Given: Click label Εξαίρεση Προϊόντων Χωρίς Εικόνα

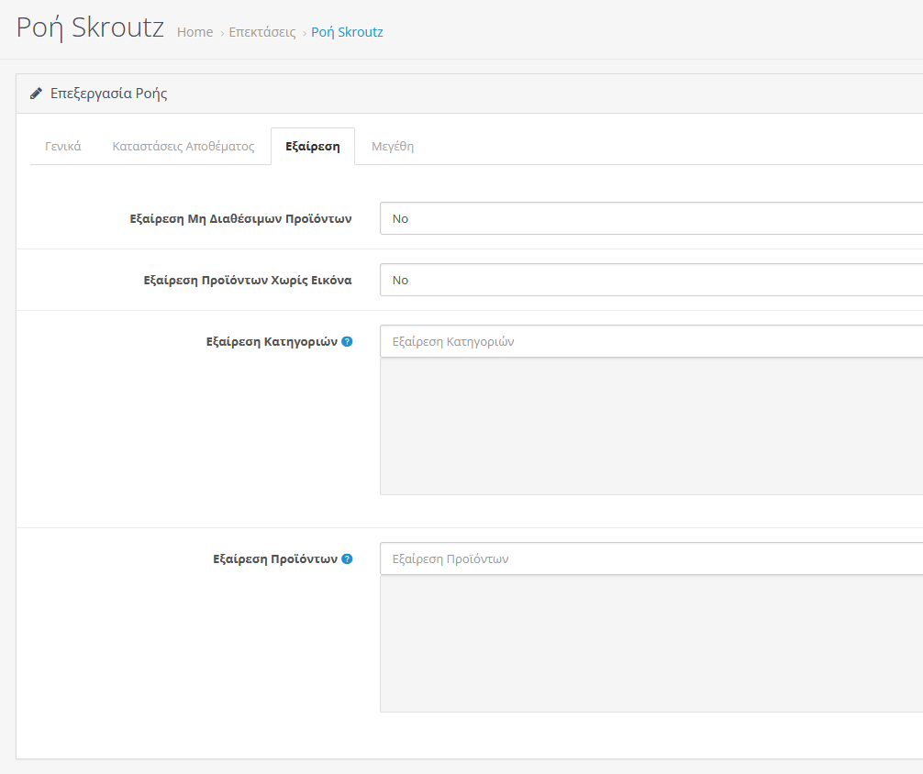Looking at the screenshot, I should click(248, 280).
